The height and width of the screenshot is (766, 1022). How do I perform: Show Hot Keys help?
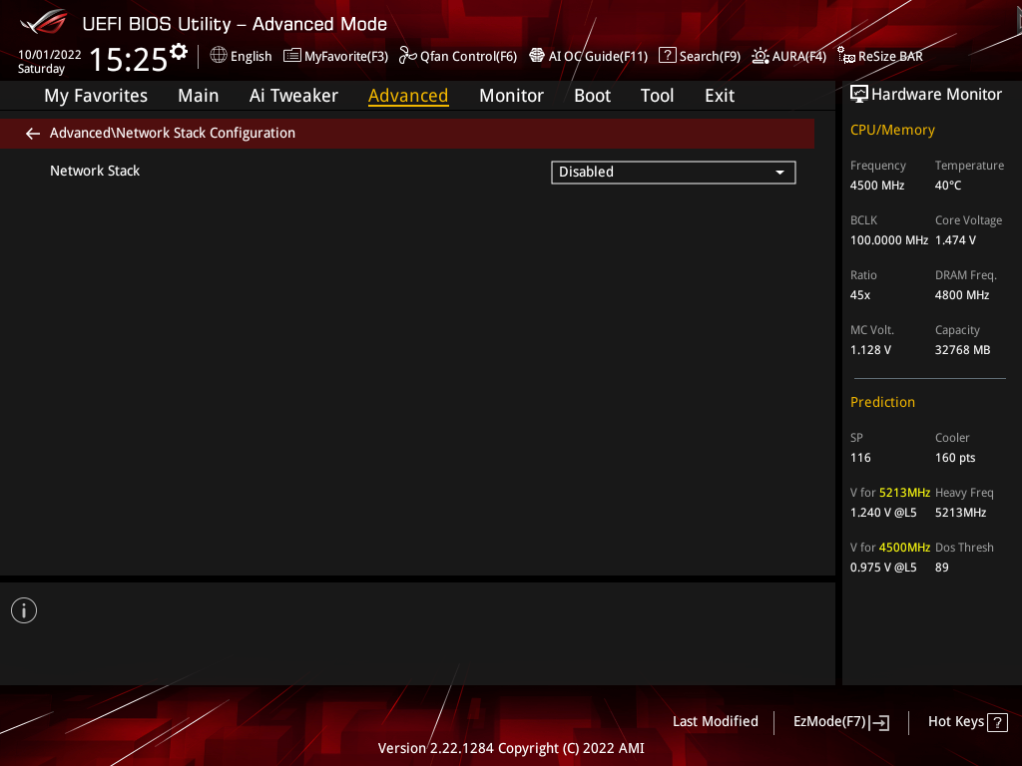(x=967, y=722)
